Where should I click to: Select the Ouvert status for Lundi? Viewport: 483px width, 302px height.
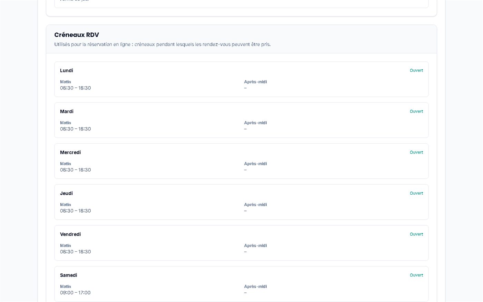[x=416, y=70]
